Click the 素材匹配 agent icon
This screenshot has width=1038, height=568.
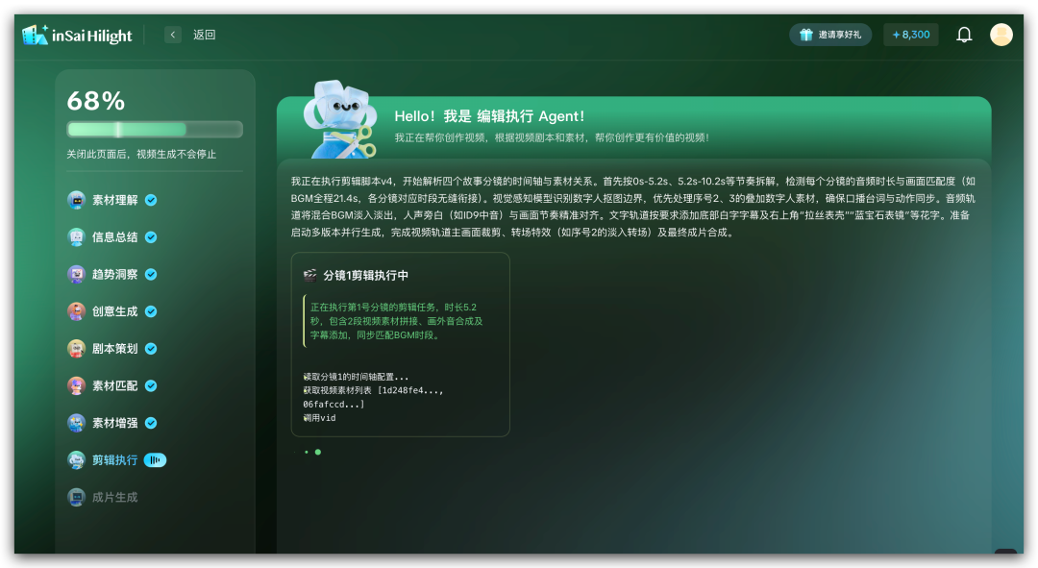[x=76, y=385]
